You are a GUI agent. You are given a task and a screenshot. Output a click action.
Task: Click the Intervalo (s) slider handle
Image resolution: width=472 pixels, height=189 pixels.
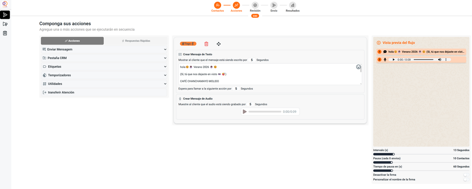[393, 154]
